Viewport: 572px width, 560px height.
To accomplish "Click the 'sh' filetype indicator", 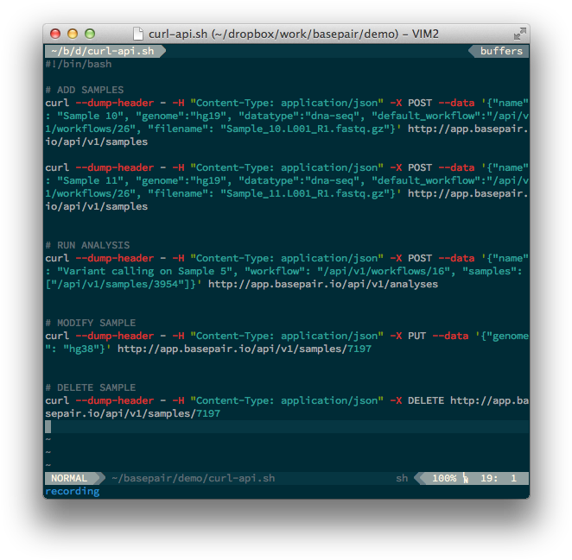I will click(x=402, y=478).
